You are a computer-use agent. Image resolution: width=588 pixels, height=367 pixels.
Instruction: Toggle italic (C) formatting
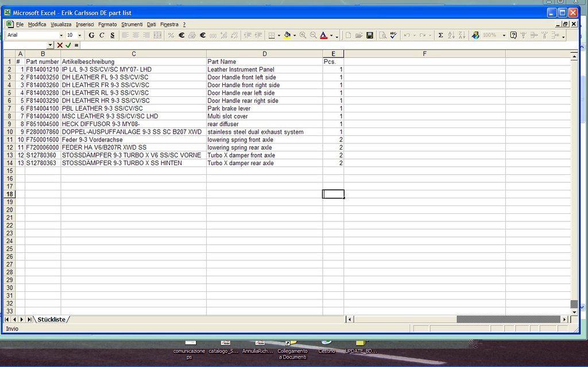(102, 35)
